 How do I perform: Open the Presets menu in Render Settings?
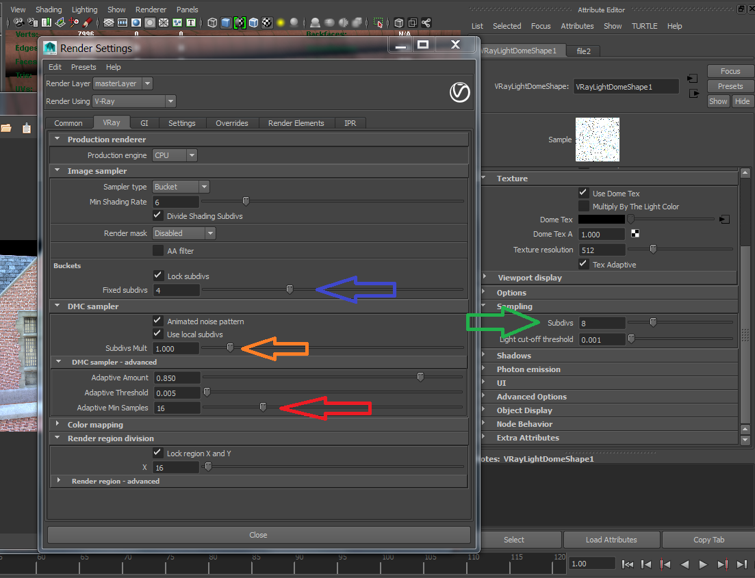coord(84,67)
